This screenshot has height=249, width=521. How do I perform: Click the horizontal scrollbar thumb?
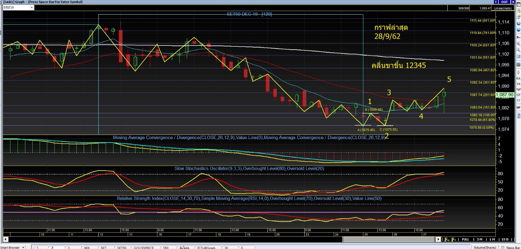point(389,239)
